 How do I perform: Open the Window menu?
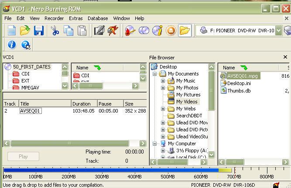[121, 18]
